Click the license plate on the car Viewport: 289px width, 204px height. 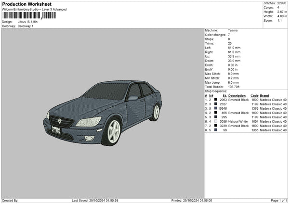tap(56, 130)
